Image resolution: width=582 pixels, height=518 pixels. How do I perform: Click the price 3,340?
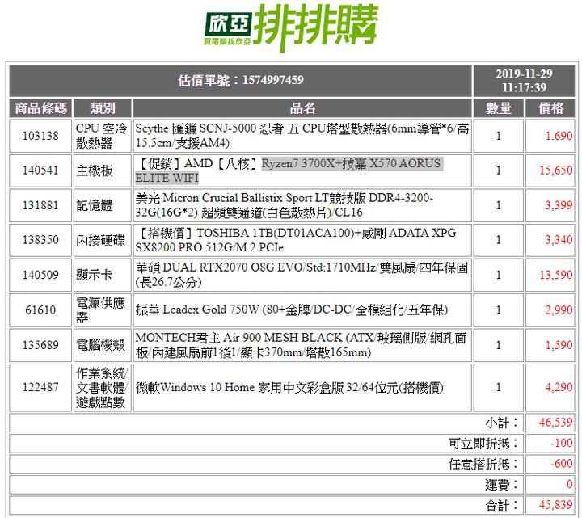coord(559,240)
